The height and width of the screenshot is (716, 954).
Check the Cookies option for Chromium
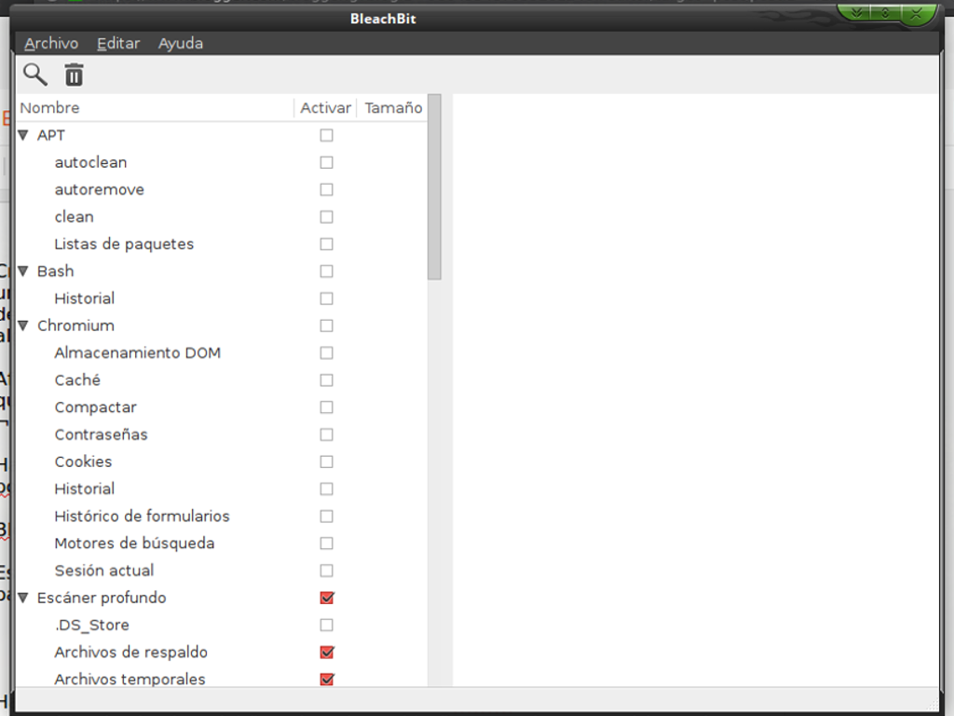coord(326,461)
